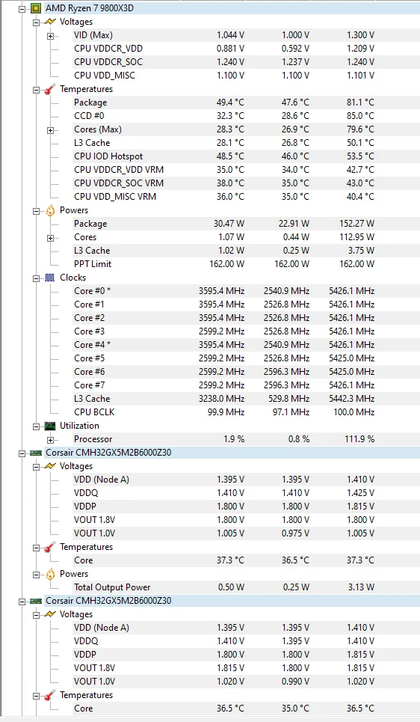Expand the VID (Max) entry
This screenshot has width=420, height=722.
51,36
